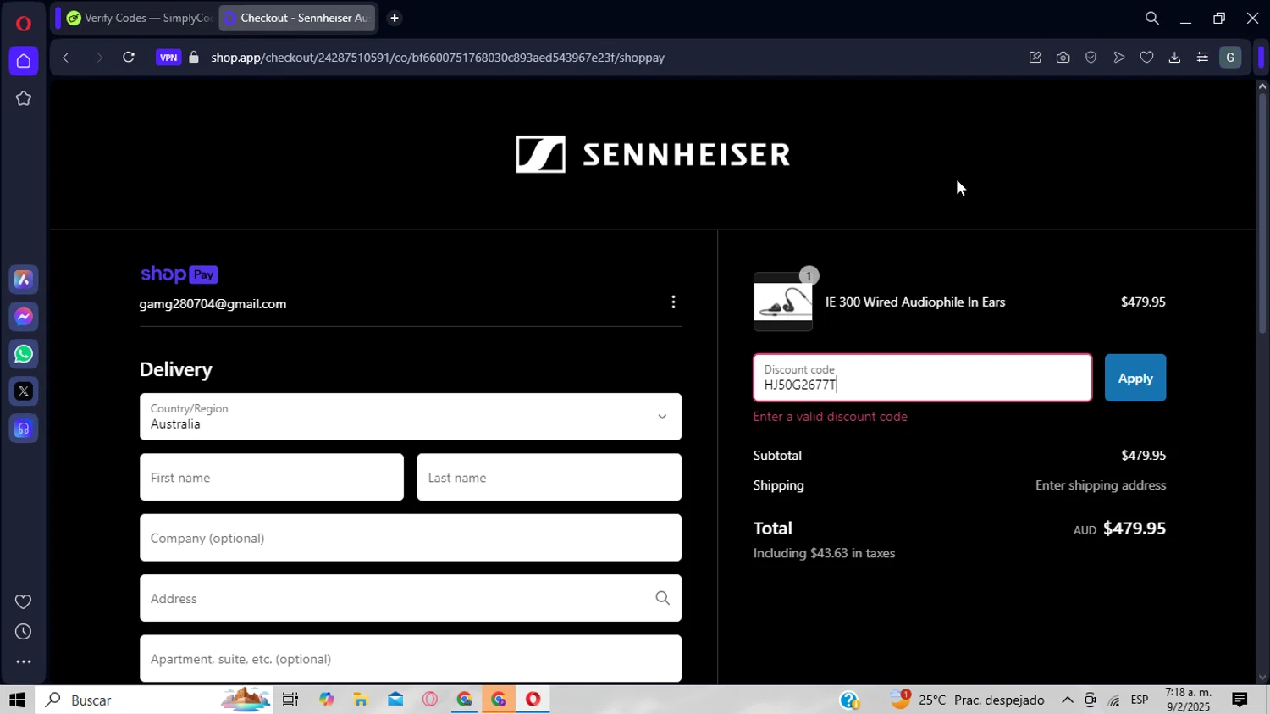Toggle the VPN badge in address bar

click(x=168, y=58)
